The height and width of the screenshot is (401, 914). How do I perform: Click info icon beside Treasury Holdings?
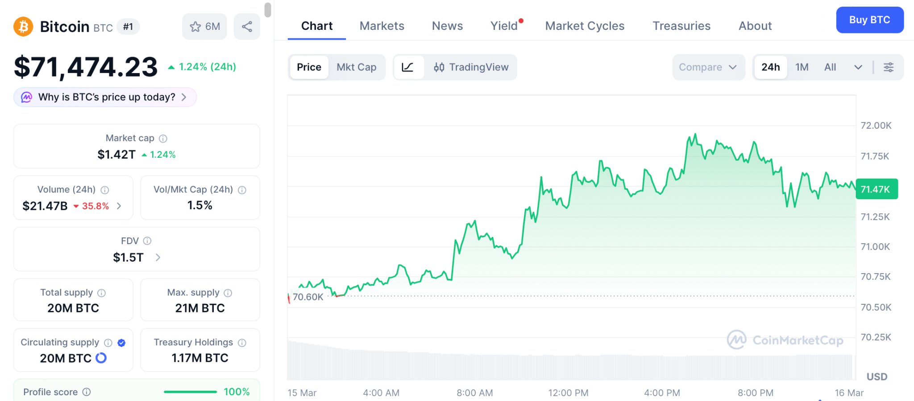point(242,343)
